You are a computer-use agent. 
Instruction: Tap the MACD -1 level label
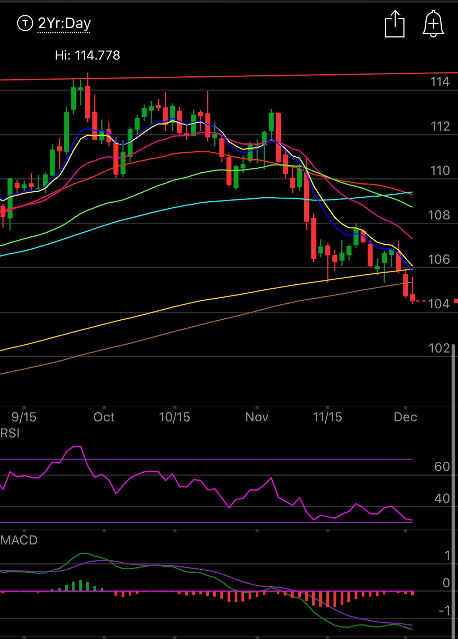[444, 610]
